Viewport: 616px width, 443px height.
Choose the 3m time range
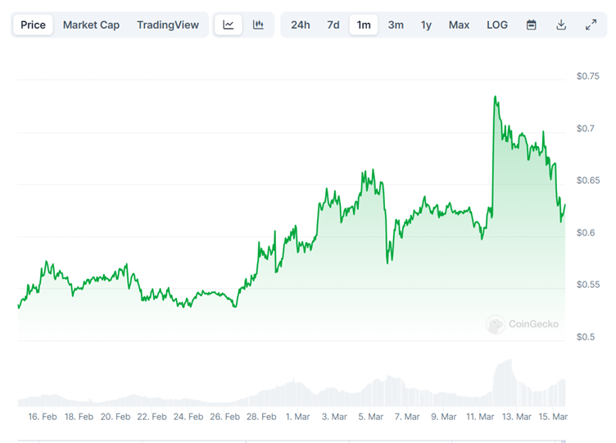pyautogui.click(x=396, y=25)
